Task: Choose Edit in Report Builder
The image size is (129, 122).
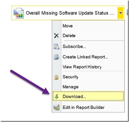Action: [x=83, y=107]
